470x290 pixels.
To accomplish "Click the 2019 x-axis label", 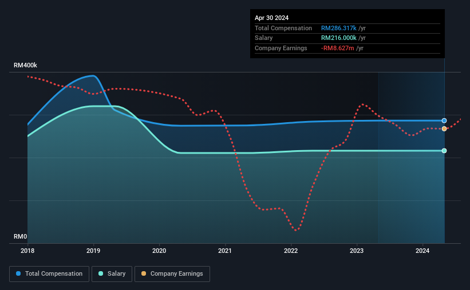I will [93, 251].
